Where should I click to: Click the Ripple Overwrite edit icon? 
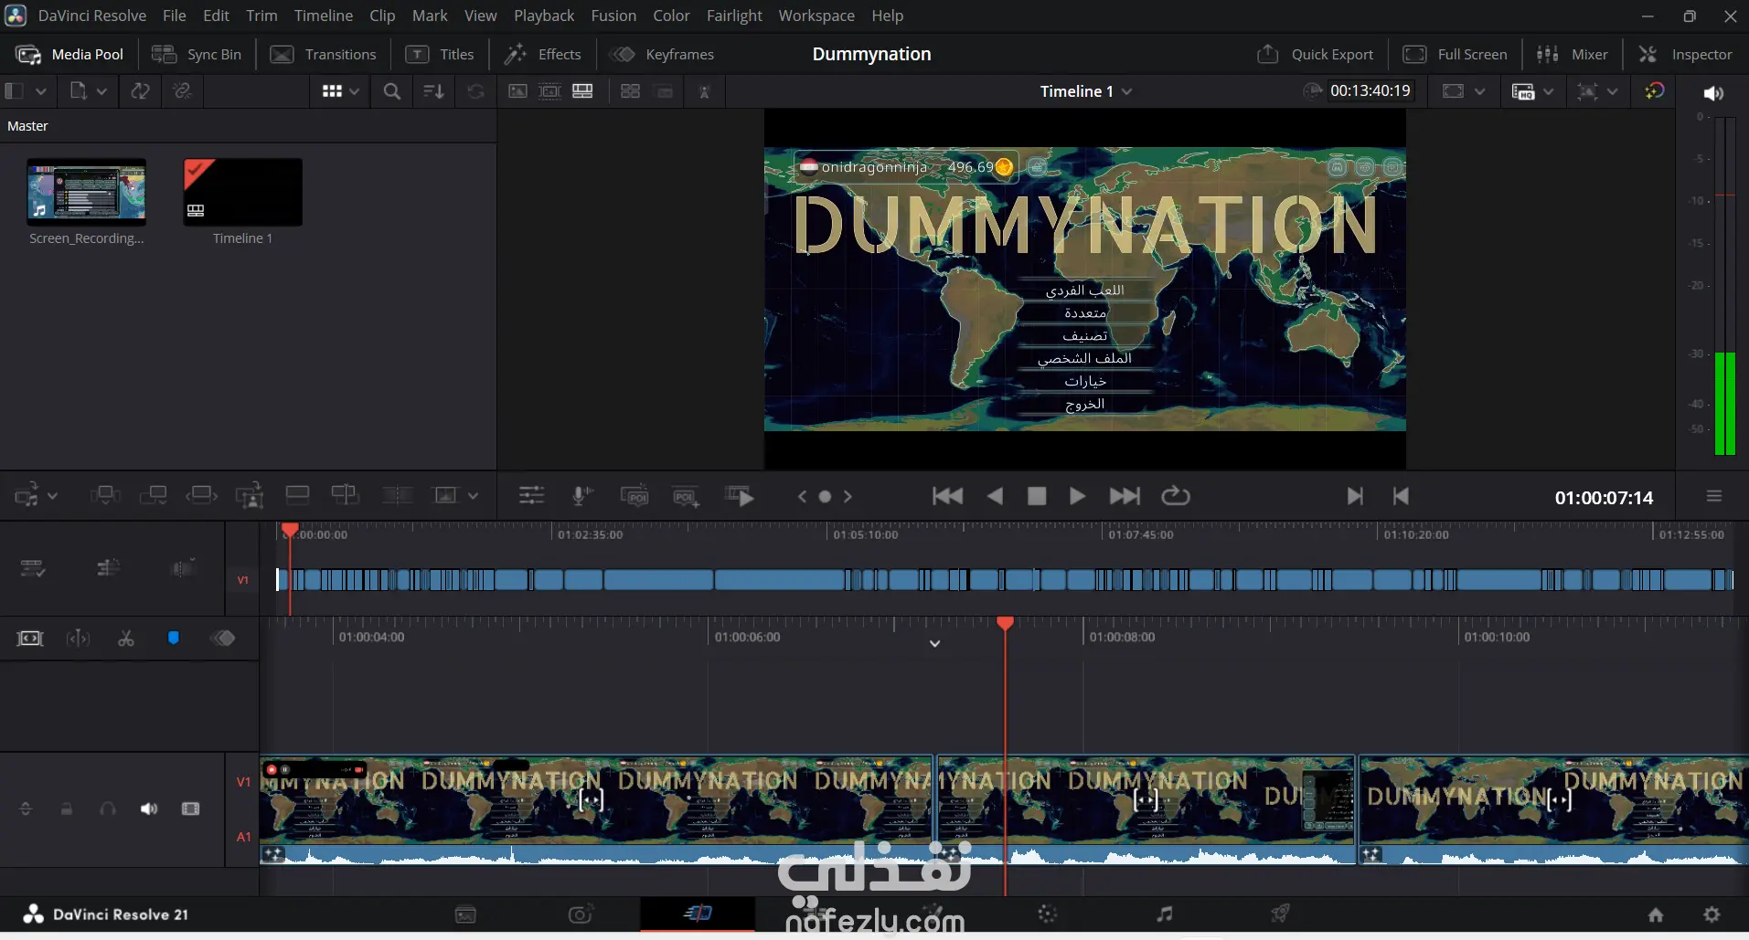click(201, 496)
